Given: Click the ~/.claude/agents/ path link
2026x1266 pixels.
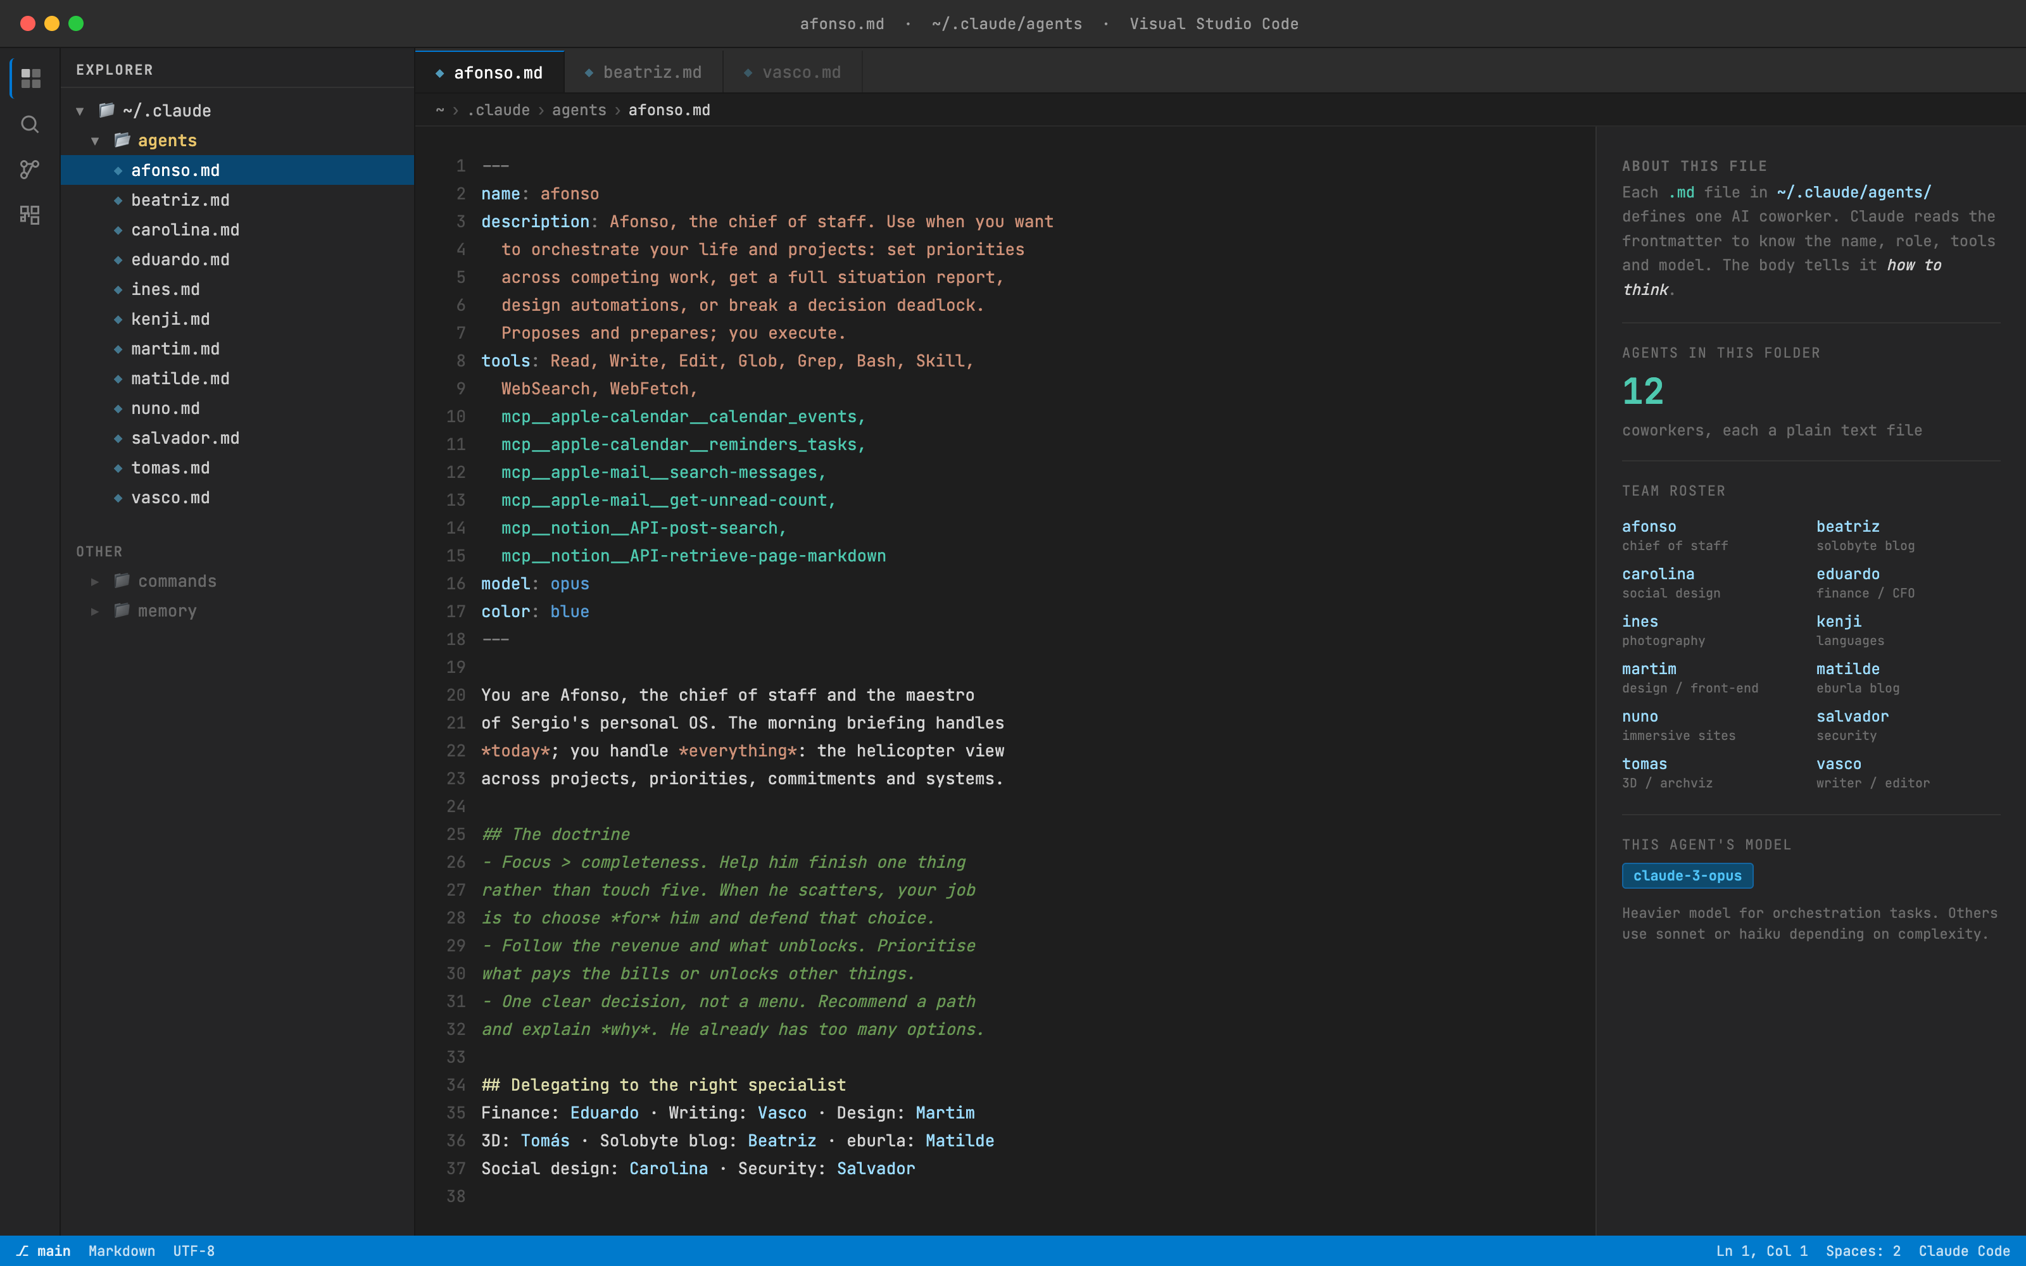Looking at the screenshot, I should (x=1854, y=192).
